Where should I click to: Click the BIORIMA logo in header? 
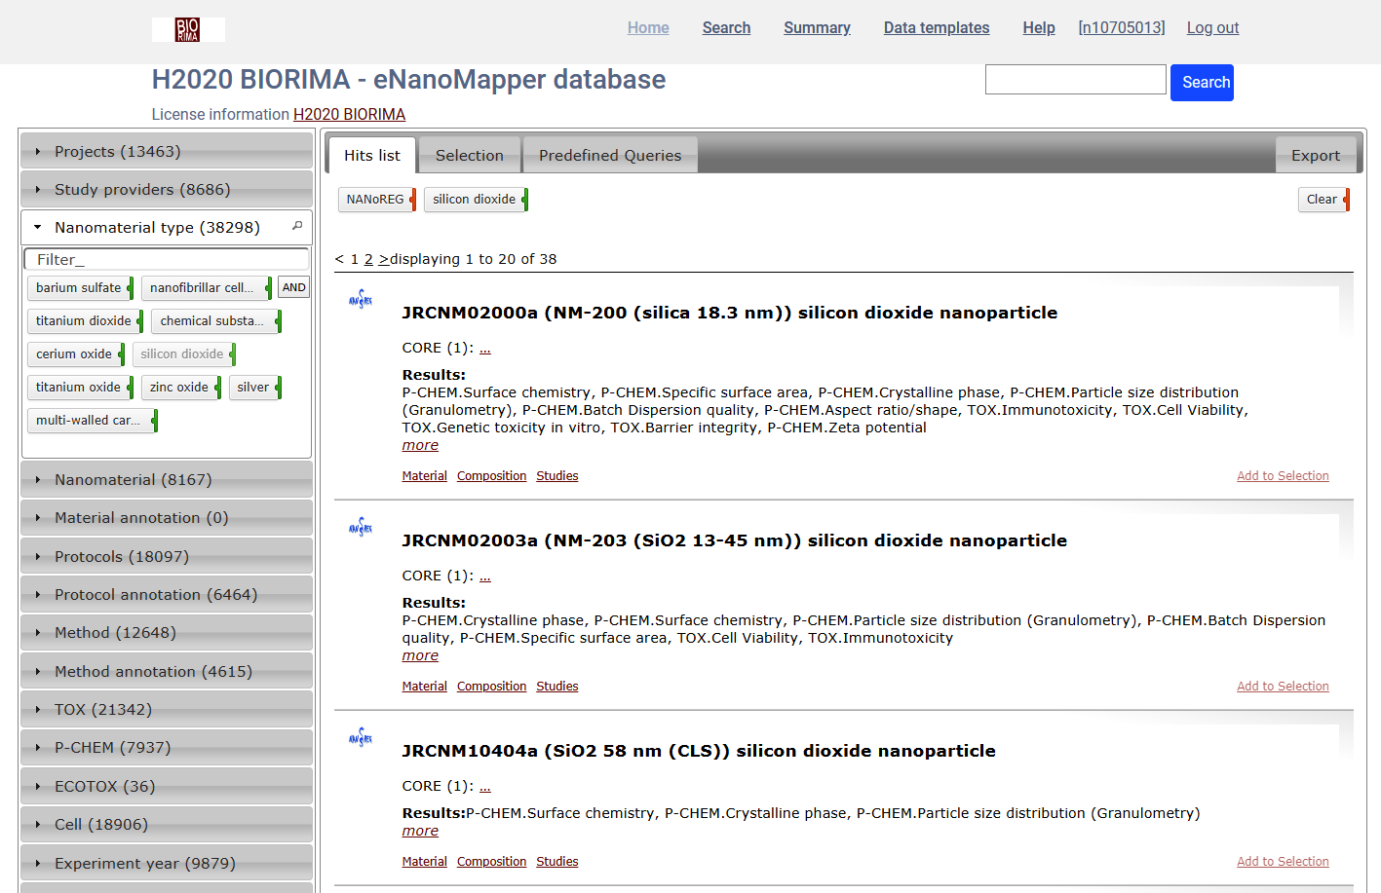pos(187,29)
